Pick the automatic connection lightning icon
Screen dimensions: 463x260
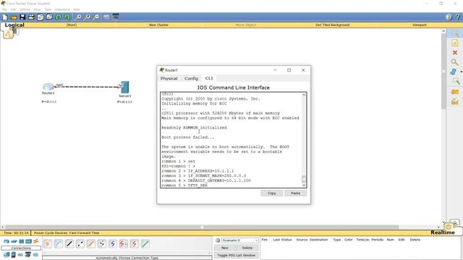[x=48, y=244]
